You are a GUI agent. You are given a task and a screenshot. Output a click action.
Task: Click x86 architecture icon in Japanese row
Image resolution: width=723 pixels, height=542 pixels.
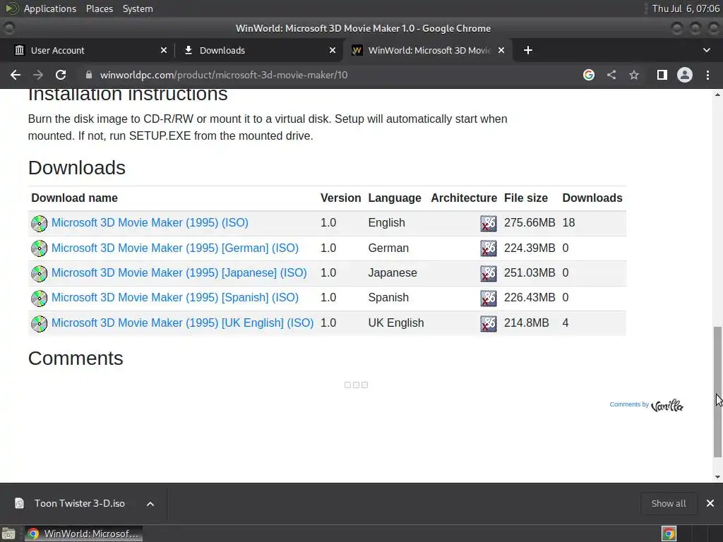click(x=489, y=274)
